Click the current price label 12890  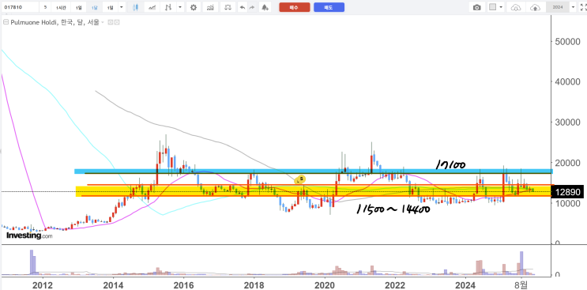click(568, 192)
